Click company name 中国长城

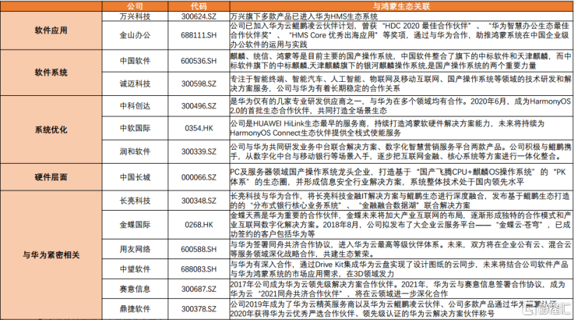coord(135,177)
